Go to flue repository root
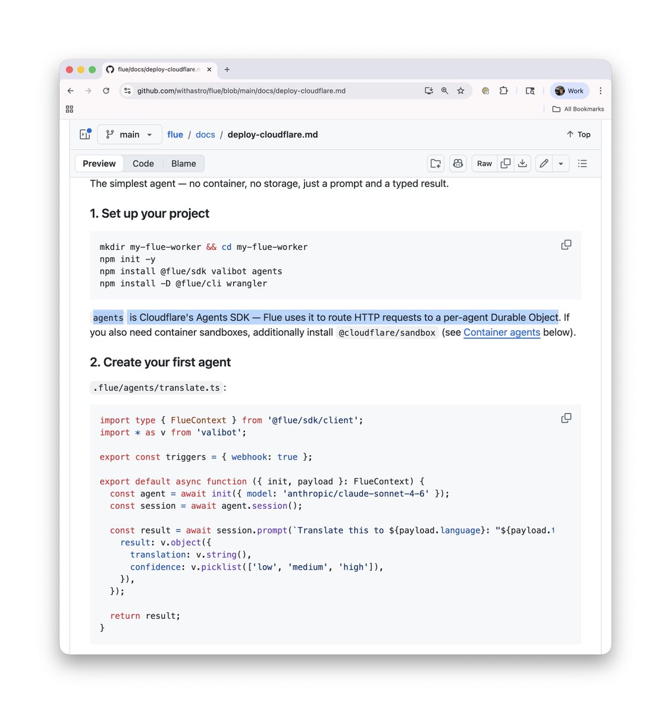Screen dimensions: 671x714 [x=175, y=134]
